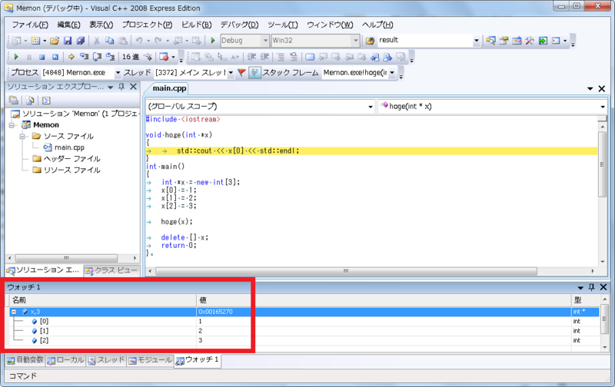
Task: Click the Step Out icon
Action: point(110,57)
